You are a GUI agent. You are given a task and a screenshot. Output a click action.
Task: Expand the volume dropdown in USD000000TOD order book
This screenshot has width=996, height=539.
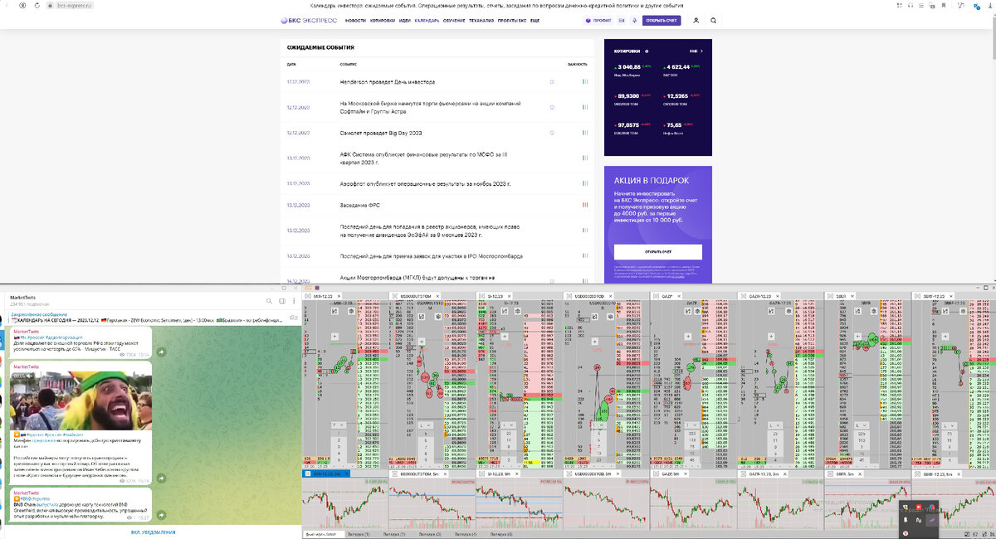[599, 425]
